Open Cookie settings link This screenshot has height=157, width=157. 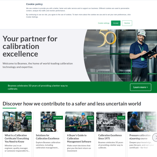104,23
